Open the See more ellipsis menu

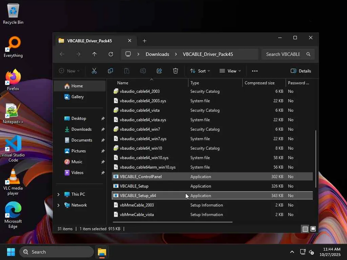[255, 71]
